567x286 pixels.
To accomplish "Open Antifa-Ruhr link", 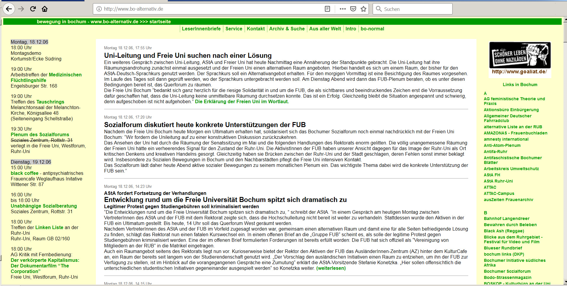I will click(495, 152).
